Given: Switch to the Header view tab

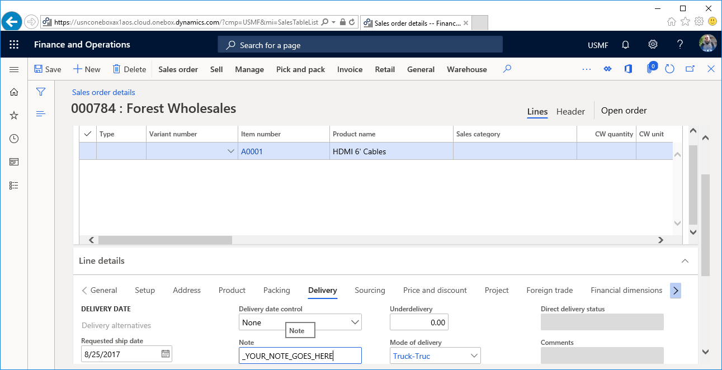Looking at the screenshot, I should coord(570,111).
